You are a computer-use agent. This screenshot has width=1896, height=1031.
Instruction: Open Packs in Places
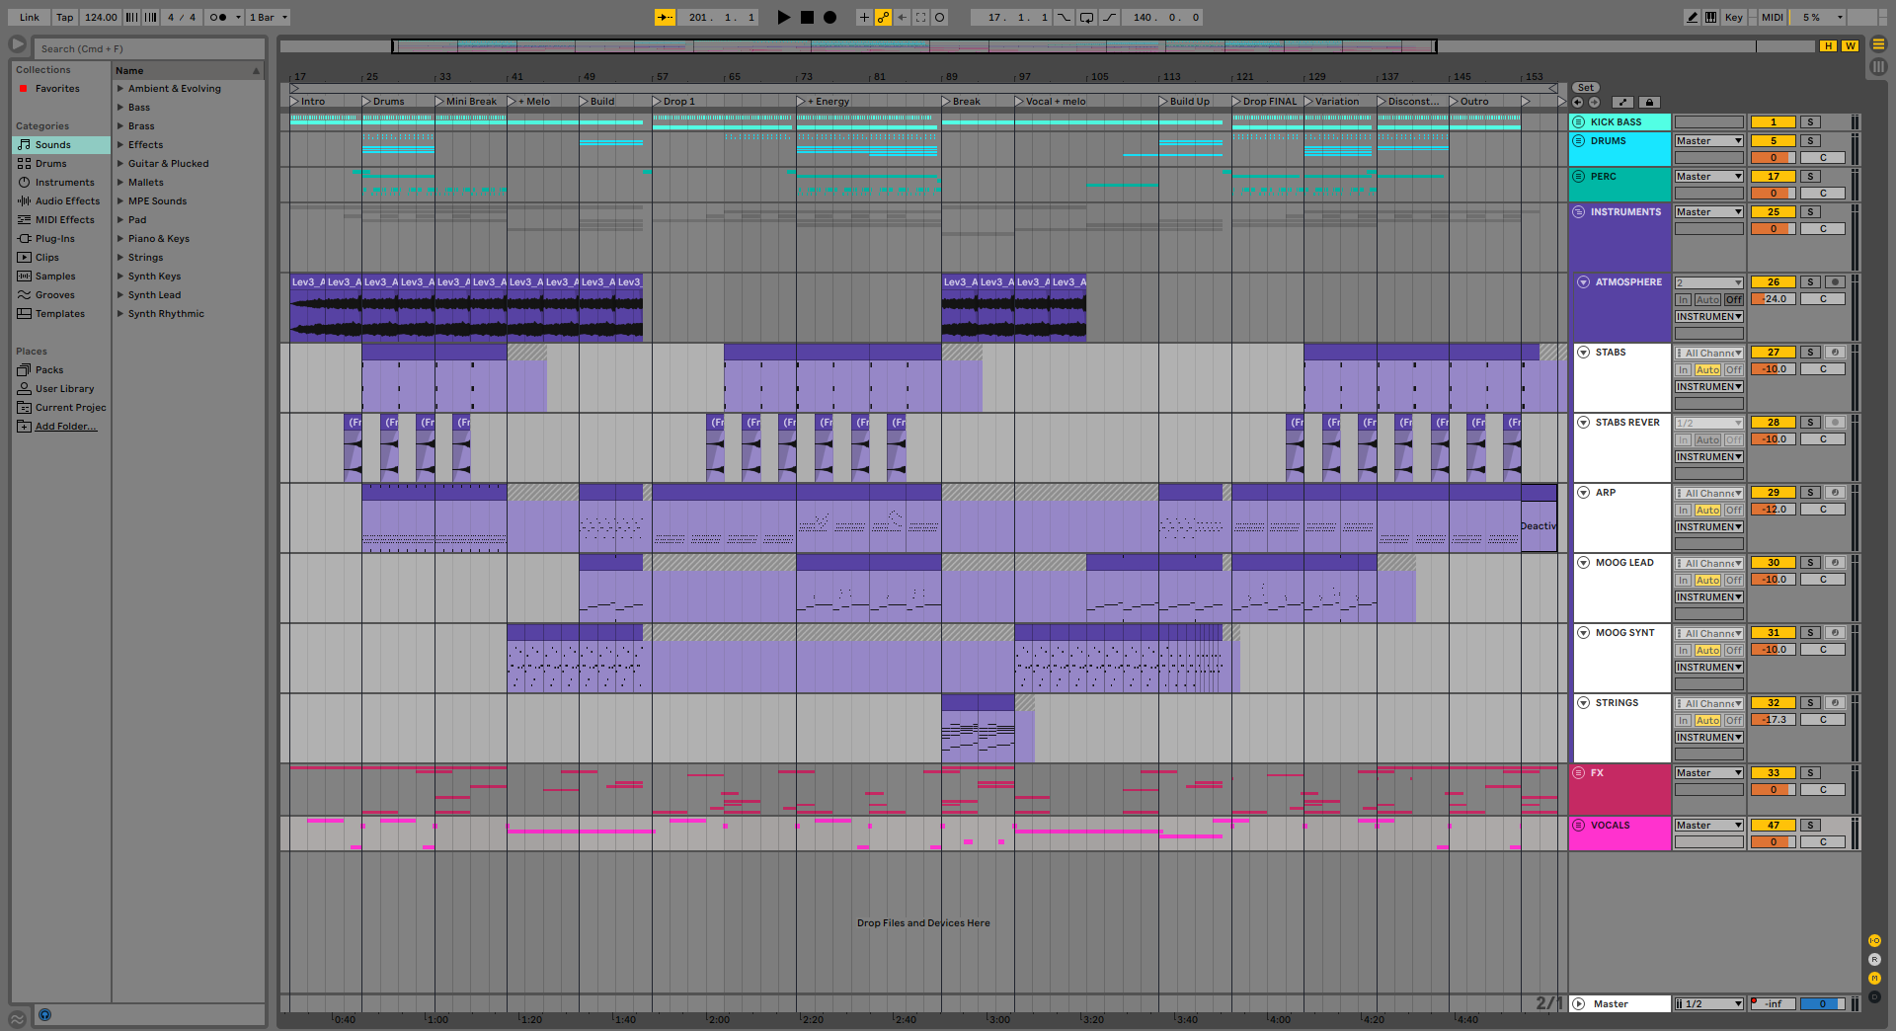pos(61,370)
